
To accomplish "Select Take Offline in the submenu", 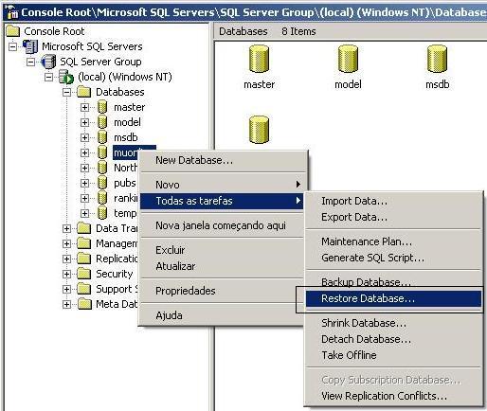I will tap(393, 355).
